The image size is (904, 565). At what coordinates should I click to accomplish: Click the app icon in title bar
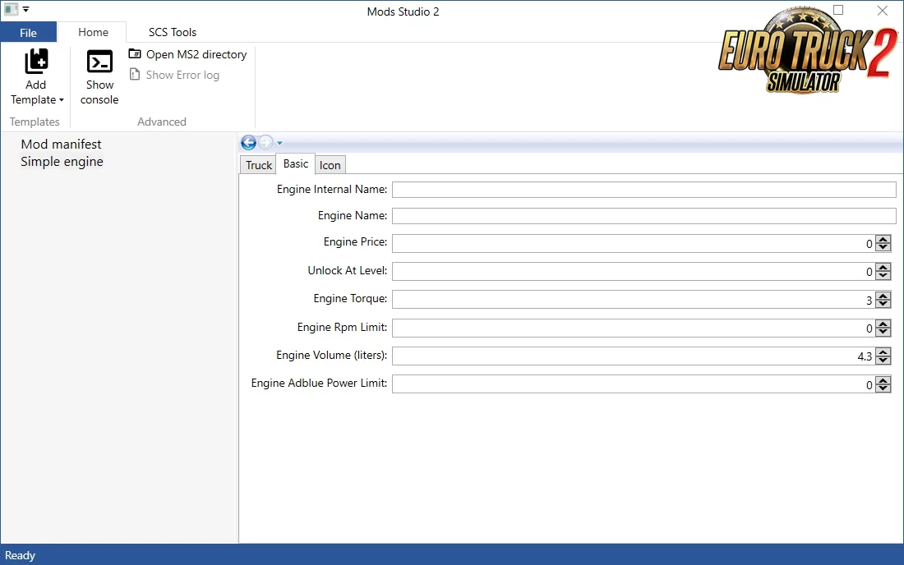11,9
